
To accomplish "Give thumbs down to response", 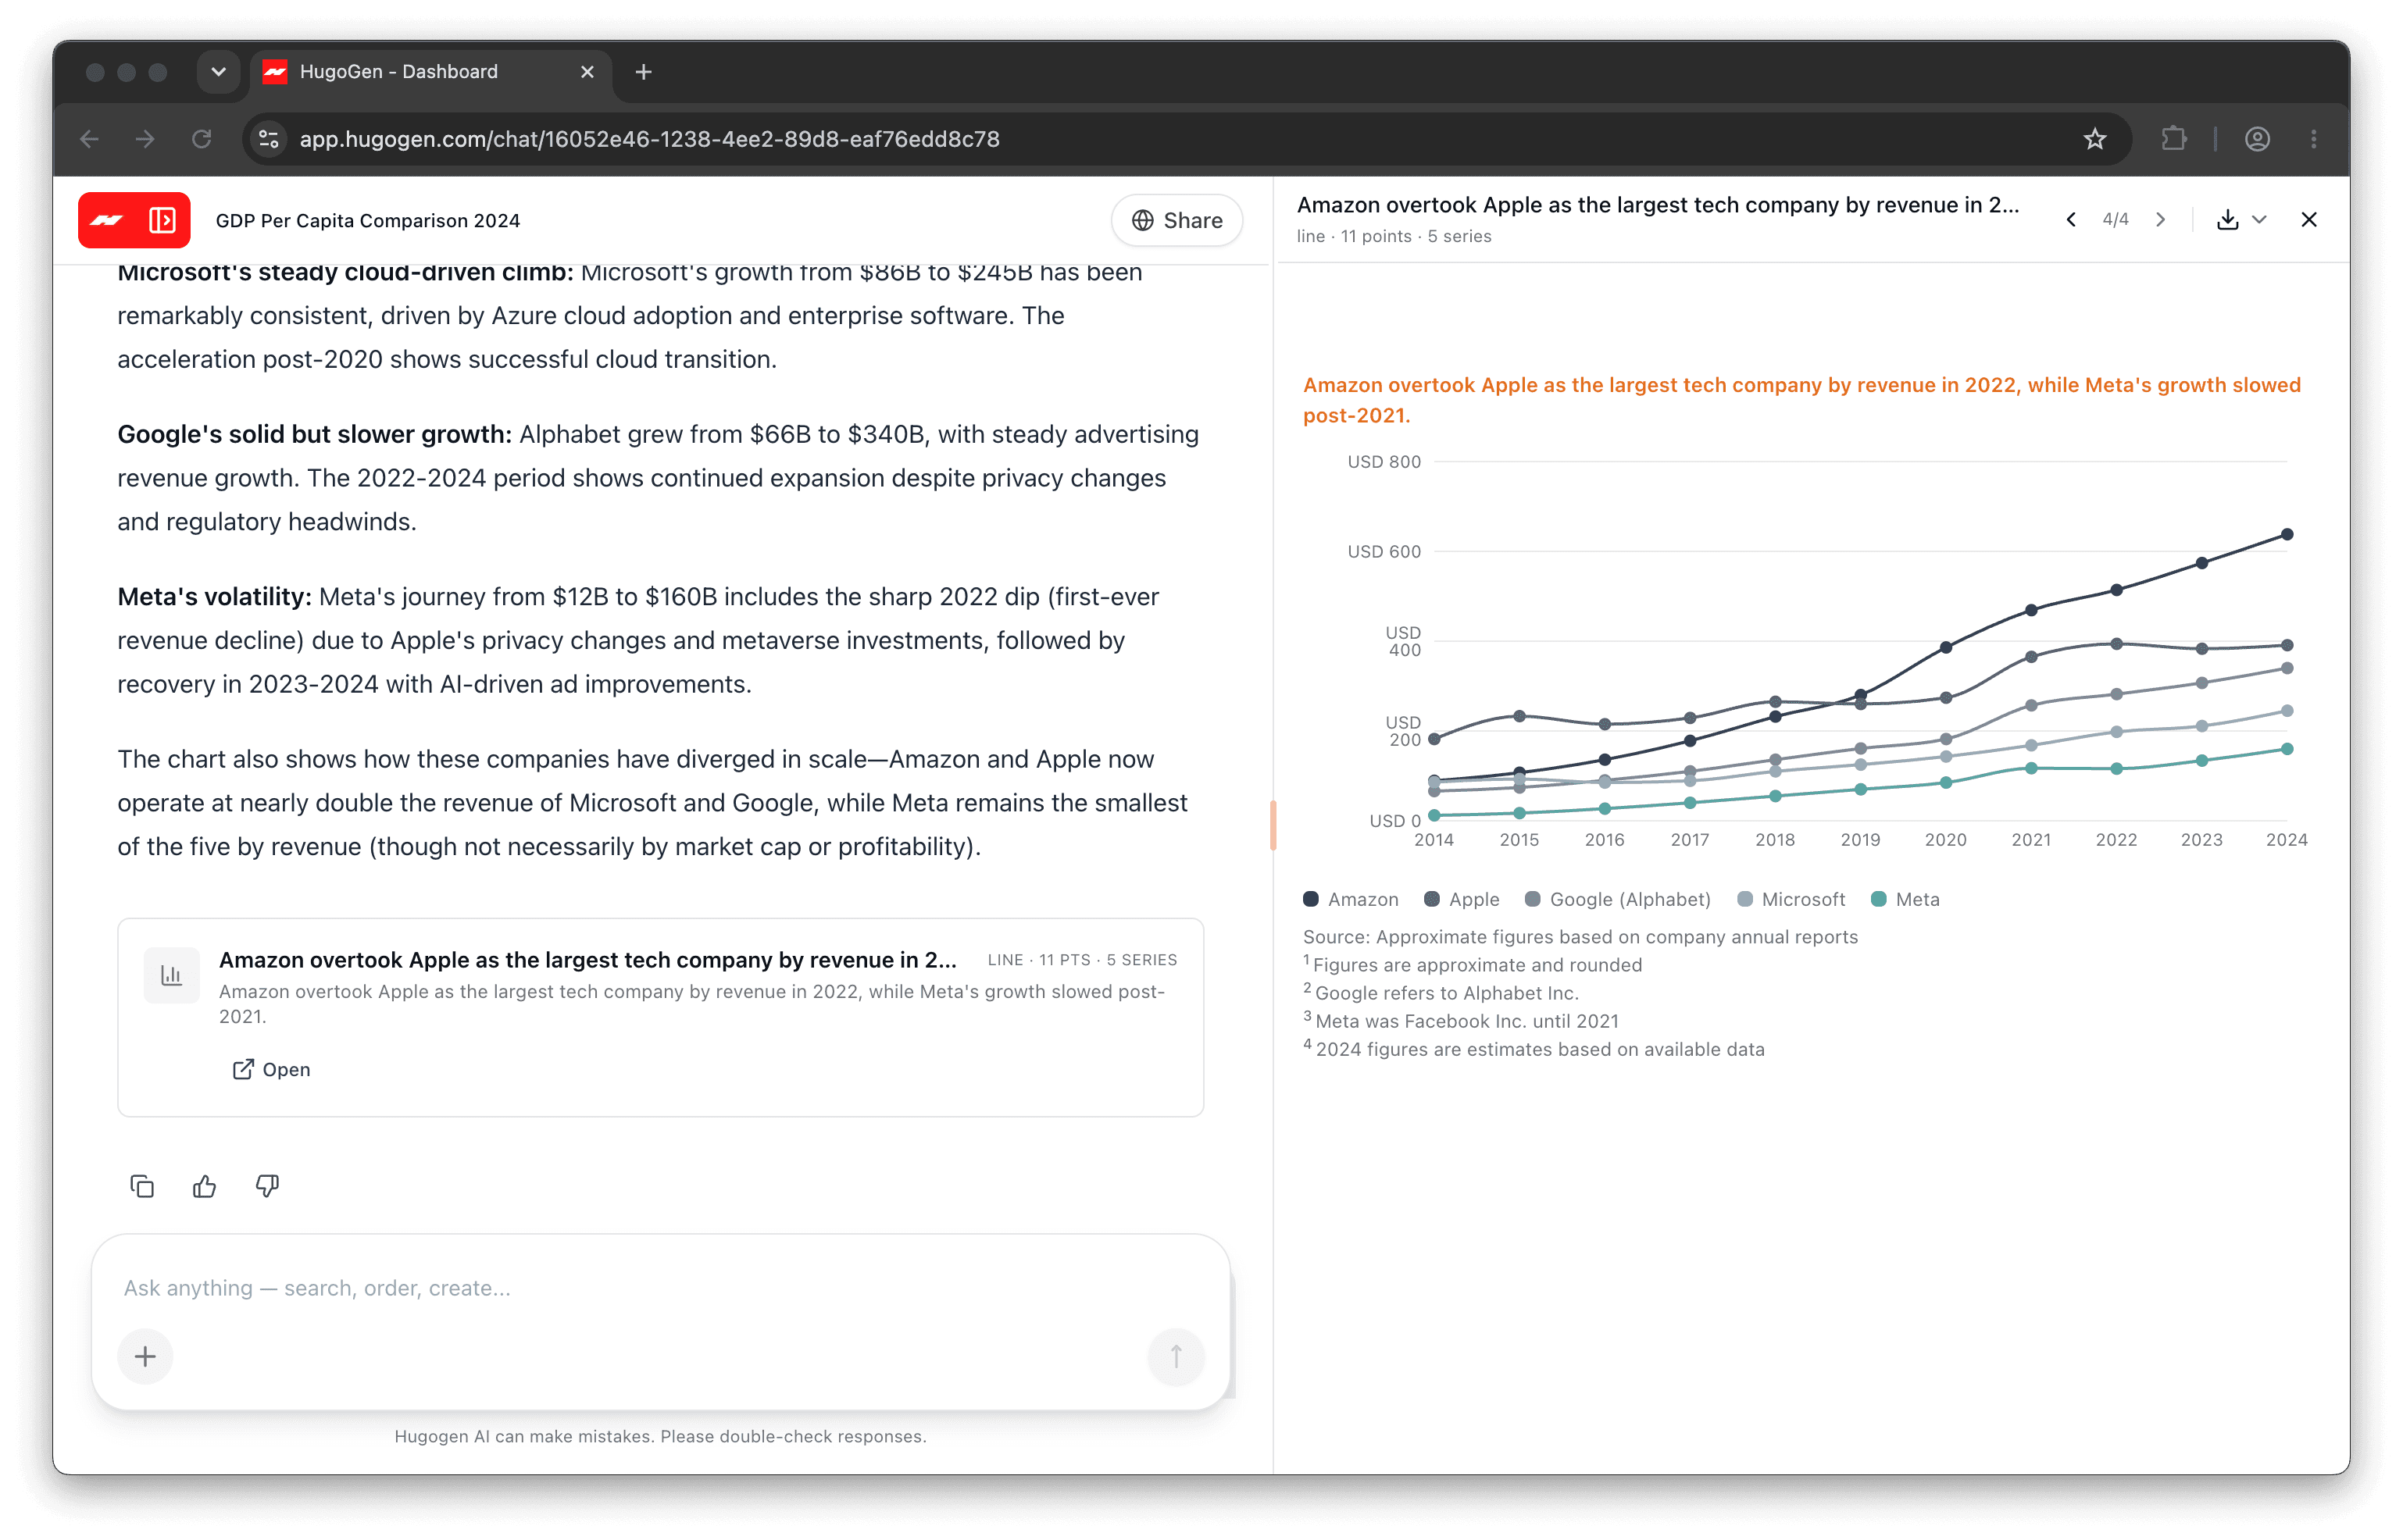I will tap(267, 1186).
